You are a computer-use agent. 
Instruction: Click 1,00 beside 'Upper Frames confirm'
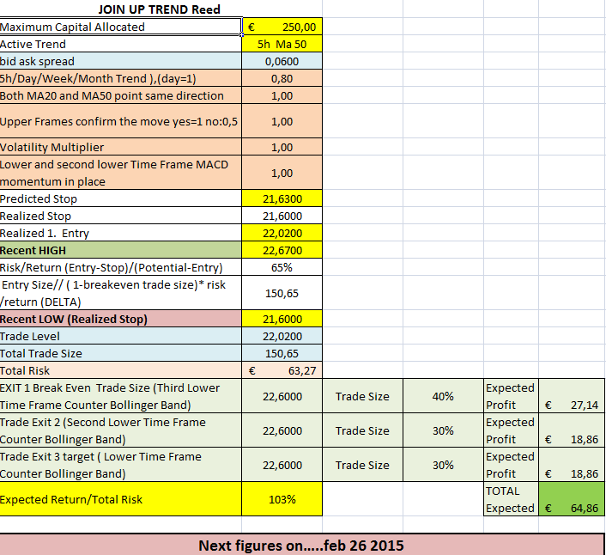(x=282, y=121)
